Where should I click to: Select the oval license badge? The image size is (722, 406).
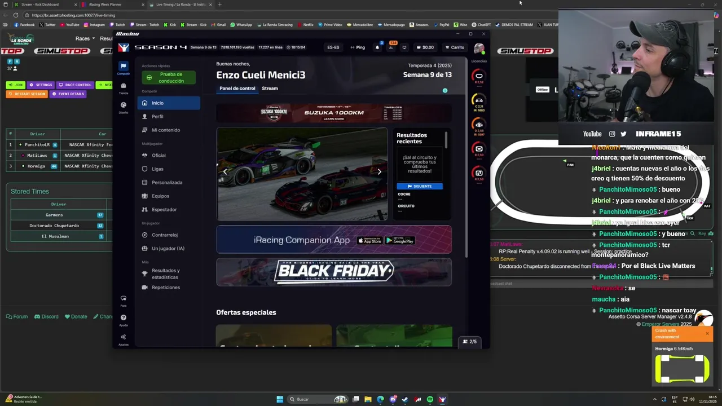pos(479,76)
